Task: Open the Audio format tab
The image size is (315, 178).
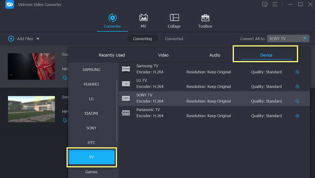Action: [215, 55]
